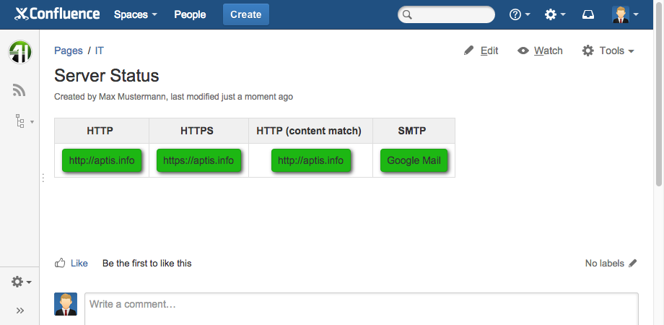Open the page tree icon in sidebar
664x325 pixels.
(20, 121)
